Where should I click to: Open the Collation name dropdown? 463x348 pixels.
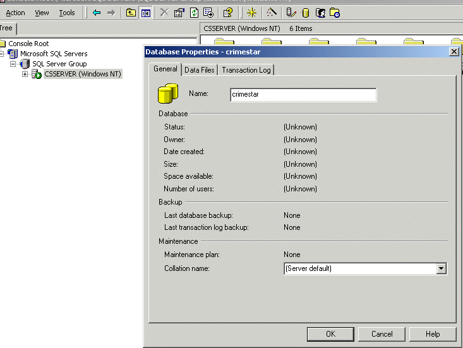tap(441, 269)
